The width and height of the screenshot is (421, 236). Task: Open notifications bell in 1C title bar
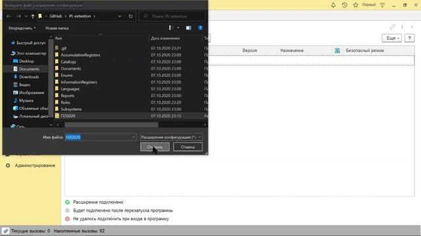click(334, 5)
